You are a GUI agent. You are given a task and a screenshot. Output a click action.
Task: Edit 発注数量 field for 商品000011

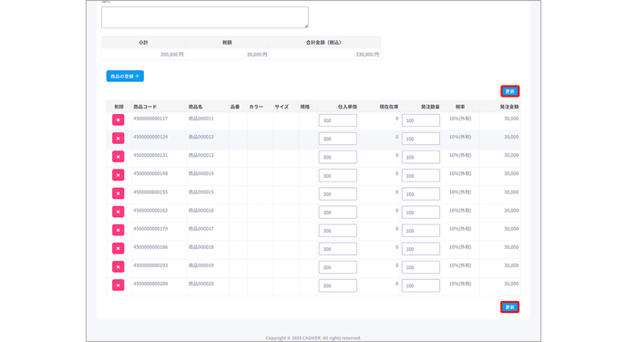coord(421,120)
